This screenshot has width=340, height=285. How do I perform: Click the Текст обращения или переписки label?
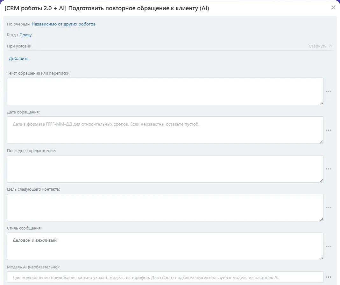pyautogui.click(x=39, y=73)
